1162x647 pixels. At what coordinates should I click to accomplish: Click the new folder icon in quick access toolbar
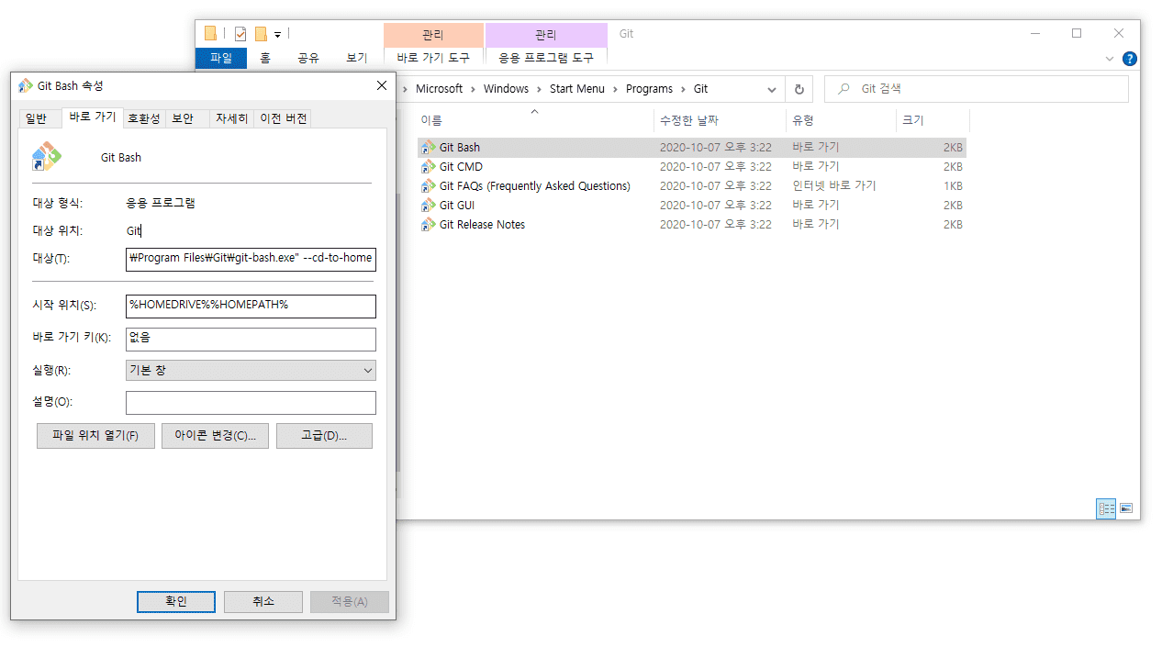(x=261, y=34)
